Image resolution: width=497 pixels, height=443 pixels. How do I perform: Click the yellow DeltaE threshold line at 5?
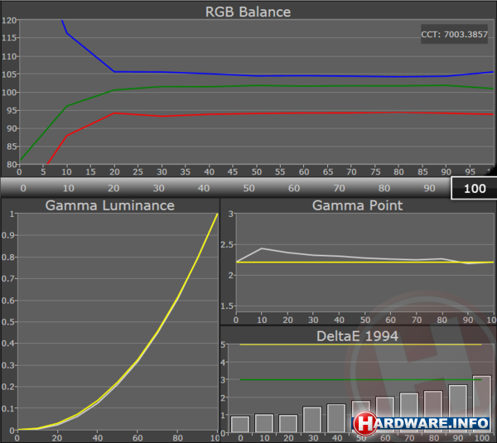pyautogui.click(x=360, y=344)
